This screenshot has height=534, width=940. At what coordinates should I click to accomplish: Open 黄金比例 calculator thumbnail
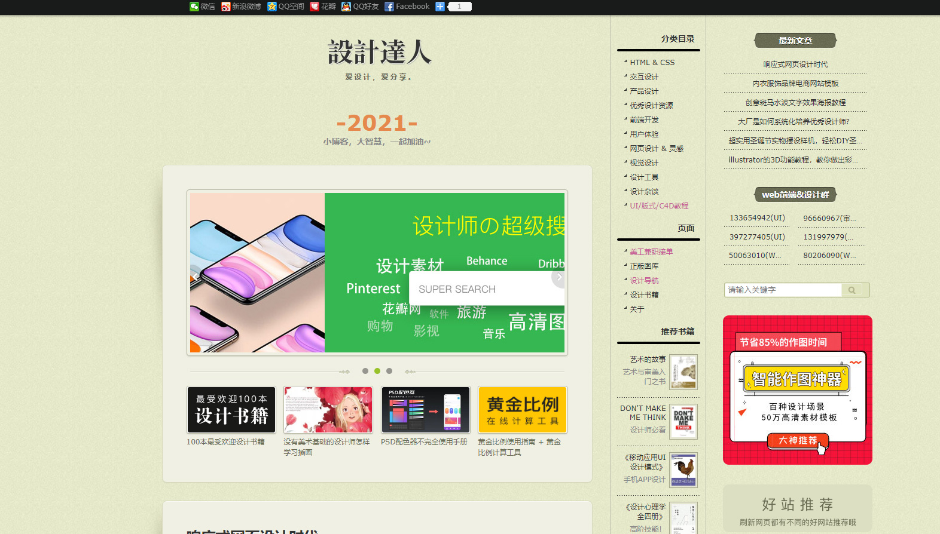[x=523, y=410]
